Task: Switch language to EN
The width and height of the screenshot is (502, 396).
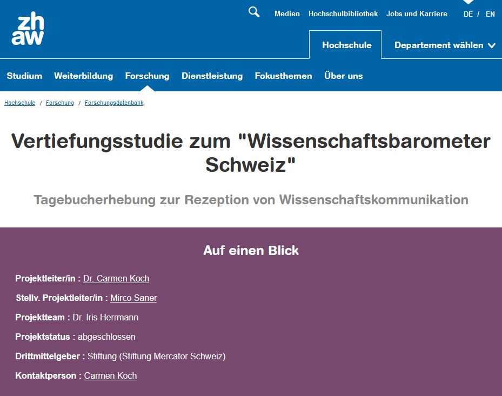Action: point(490,14)
